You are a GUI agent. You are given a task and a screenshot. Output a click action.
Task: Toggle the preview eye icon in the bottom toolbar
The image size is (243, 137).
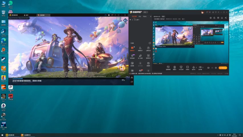(212, 68)
